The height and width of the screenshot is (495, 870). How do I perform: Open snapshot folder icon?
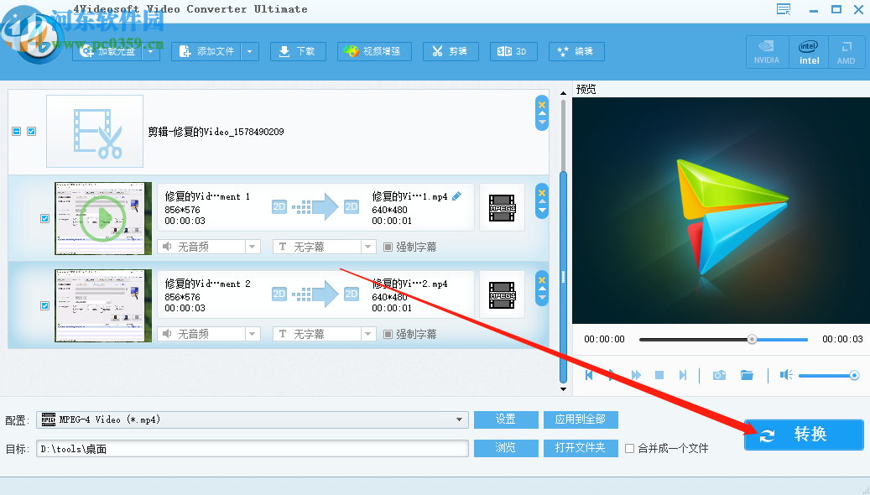click(x=747, y=375)
